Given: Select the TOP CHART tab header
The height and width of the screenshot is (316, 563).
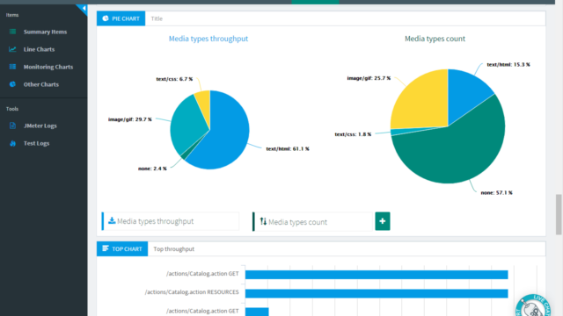Looking at the screenshot, I should tap(122, 249).
